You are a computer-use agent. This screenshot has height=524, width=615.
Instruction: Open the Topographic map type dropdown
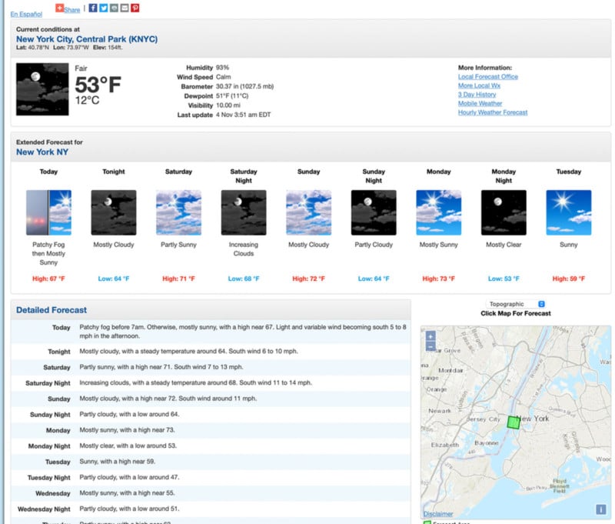(515, 304)
